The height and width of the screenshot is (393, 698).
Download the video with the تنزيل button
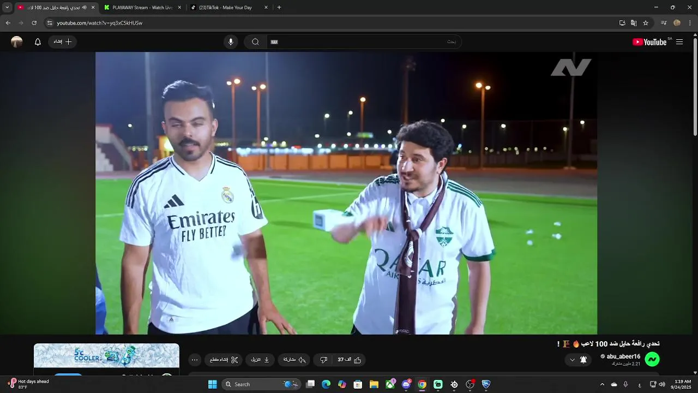(x=260, y=360)
